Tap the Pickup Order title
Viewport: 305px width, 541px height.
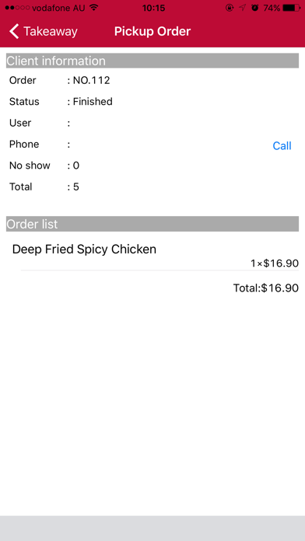[x=152, y=31]
